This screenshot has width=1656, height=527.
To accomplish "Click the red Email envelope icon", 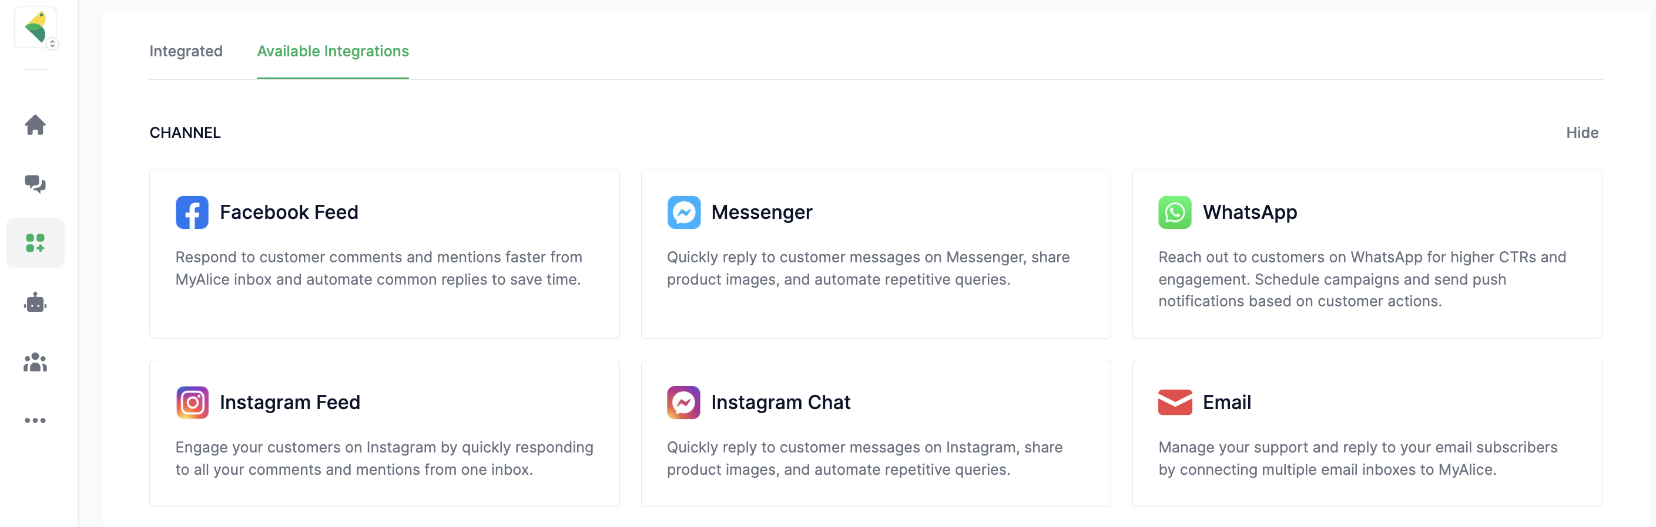I will click(x=1175, y=403).
